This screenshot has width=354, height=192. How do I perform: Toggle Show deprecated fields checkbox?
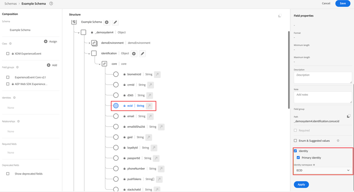[x=8, y=174]
